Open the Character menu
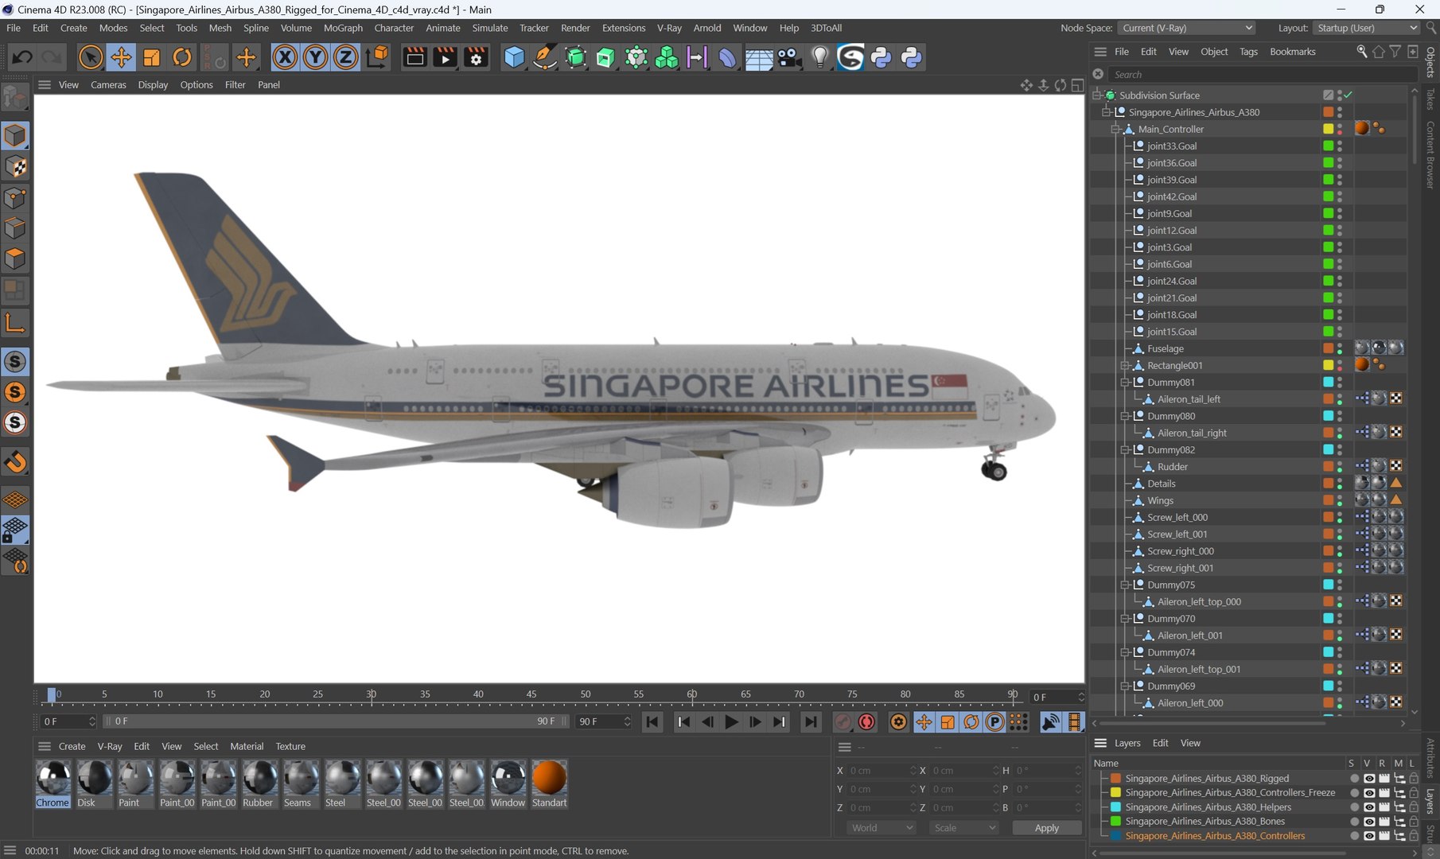The image size is (1440, 859). click(394, 28)
